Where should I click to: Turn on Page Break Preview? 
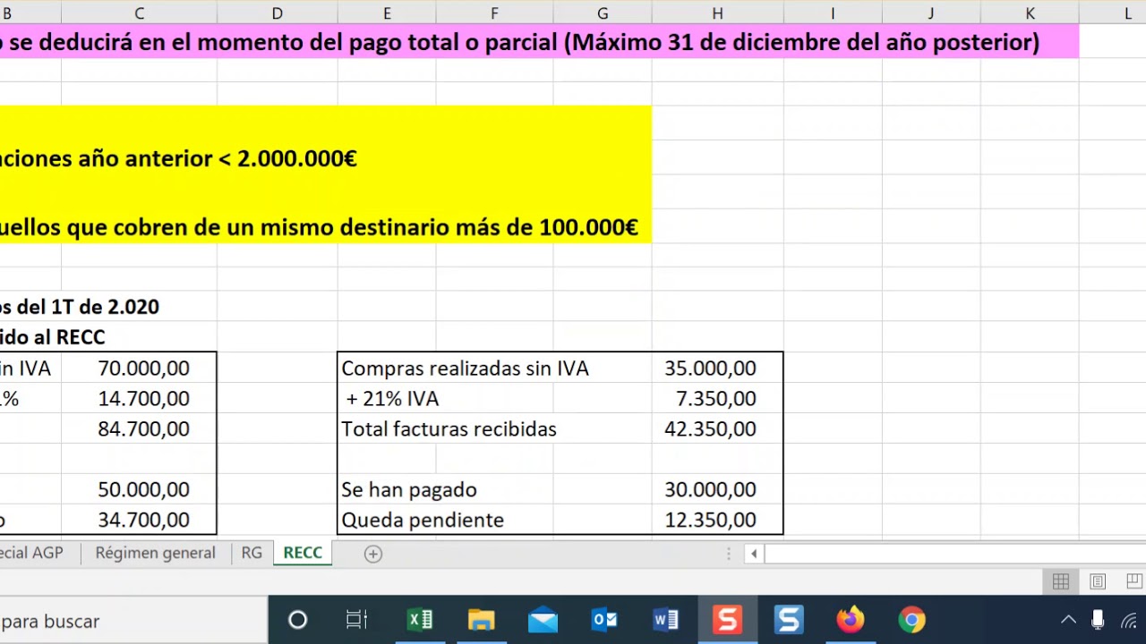coord(1133,581)
